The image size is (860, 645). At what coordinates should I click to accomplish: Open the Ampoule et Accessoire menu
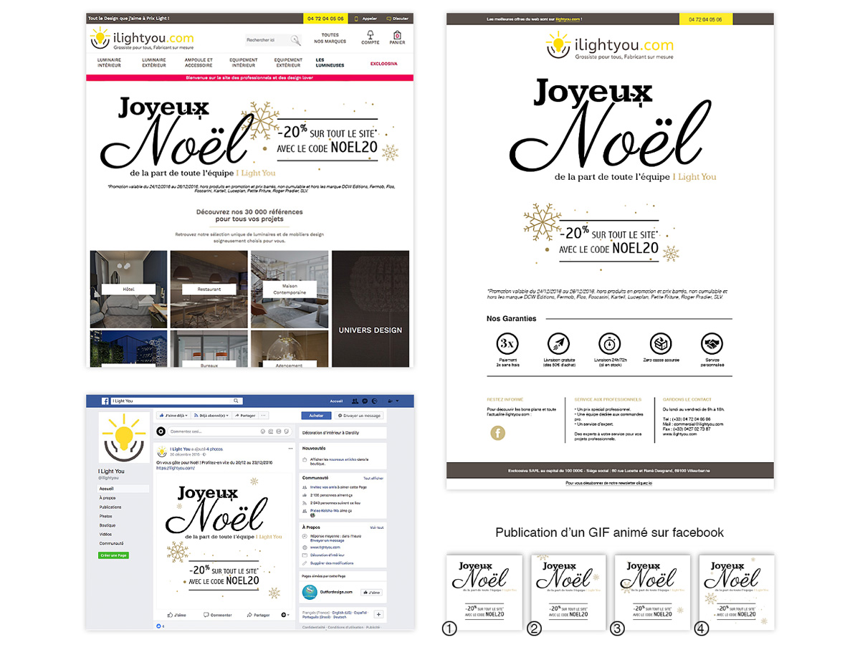pos(199,63)
